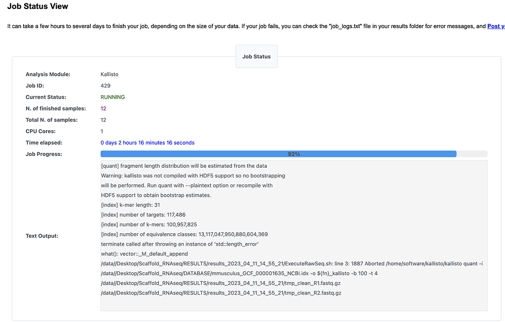Click the Analysis Module field label
505x322 pixels.
click(47, 74)
